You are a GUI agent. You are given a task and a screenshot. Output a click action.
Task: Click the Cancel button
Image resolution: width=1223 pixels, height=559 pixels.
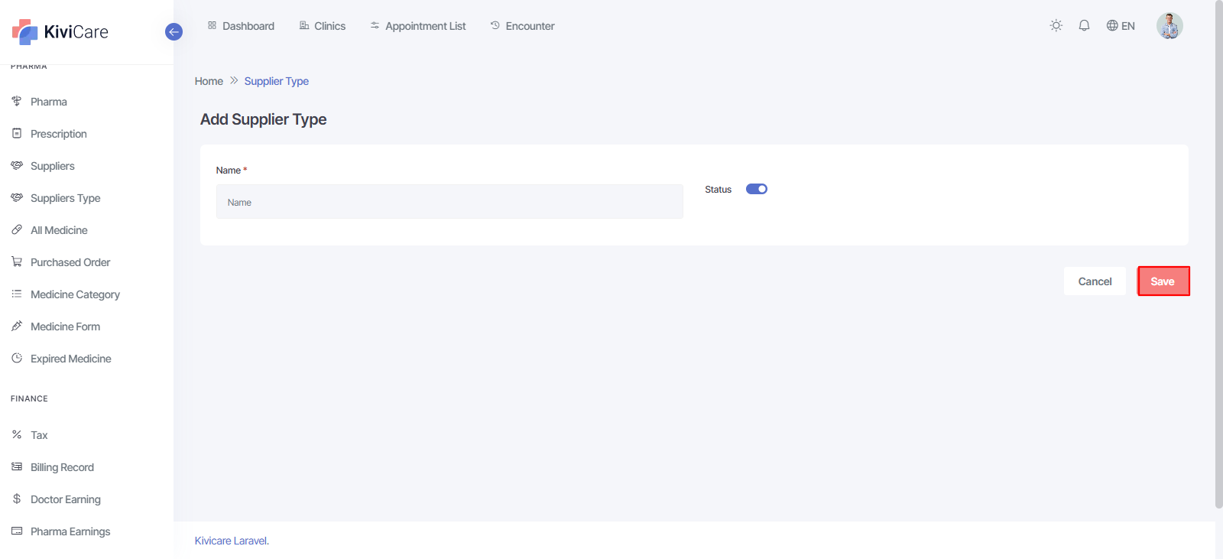click(x=1095, y=281)
